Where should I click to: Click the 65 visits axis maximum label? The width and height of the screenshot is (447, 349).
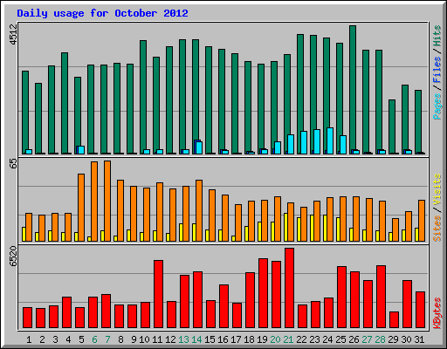point(13,163)
